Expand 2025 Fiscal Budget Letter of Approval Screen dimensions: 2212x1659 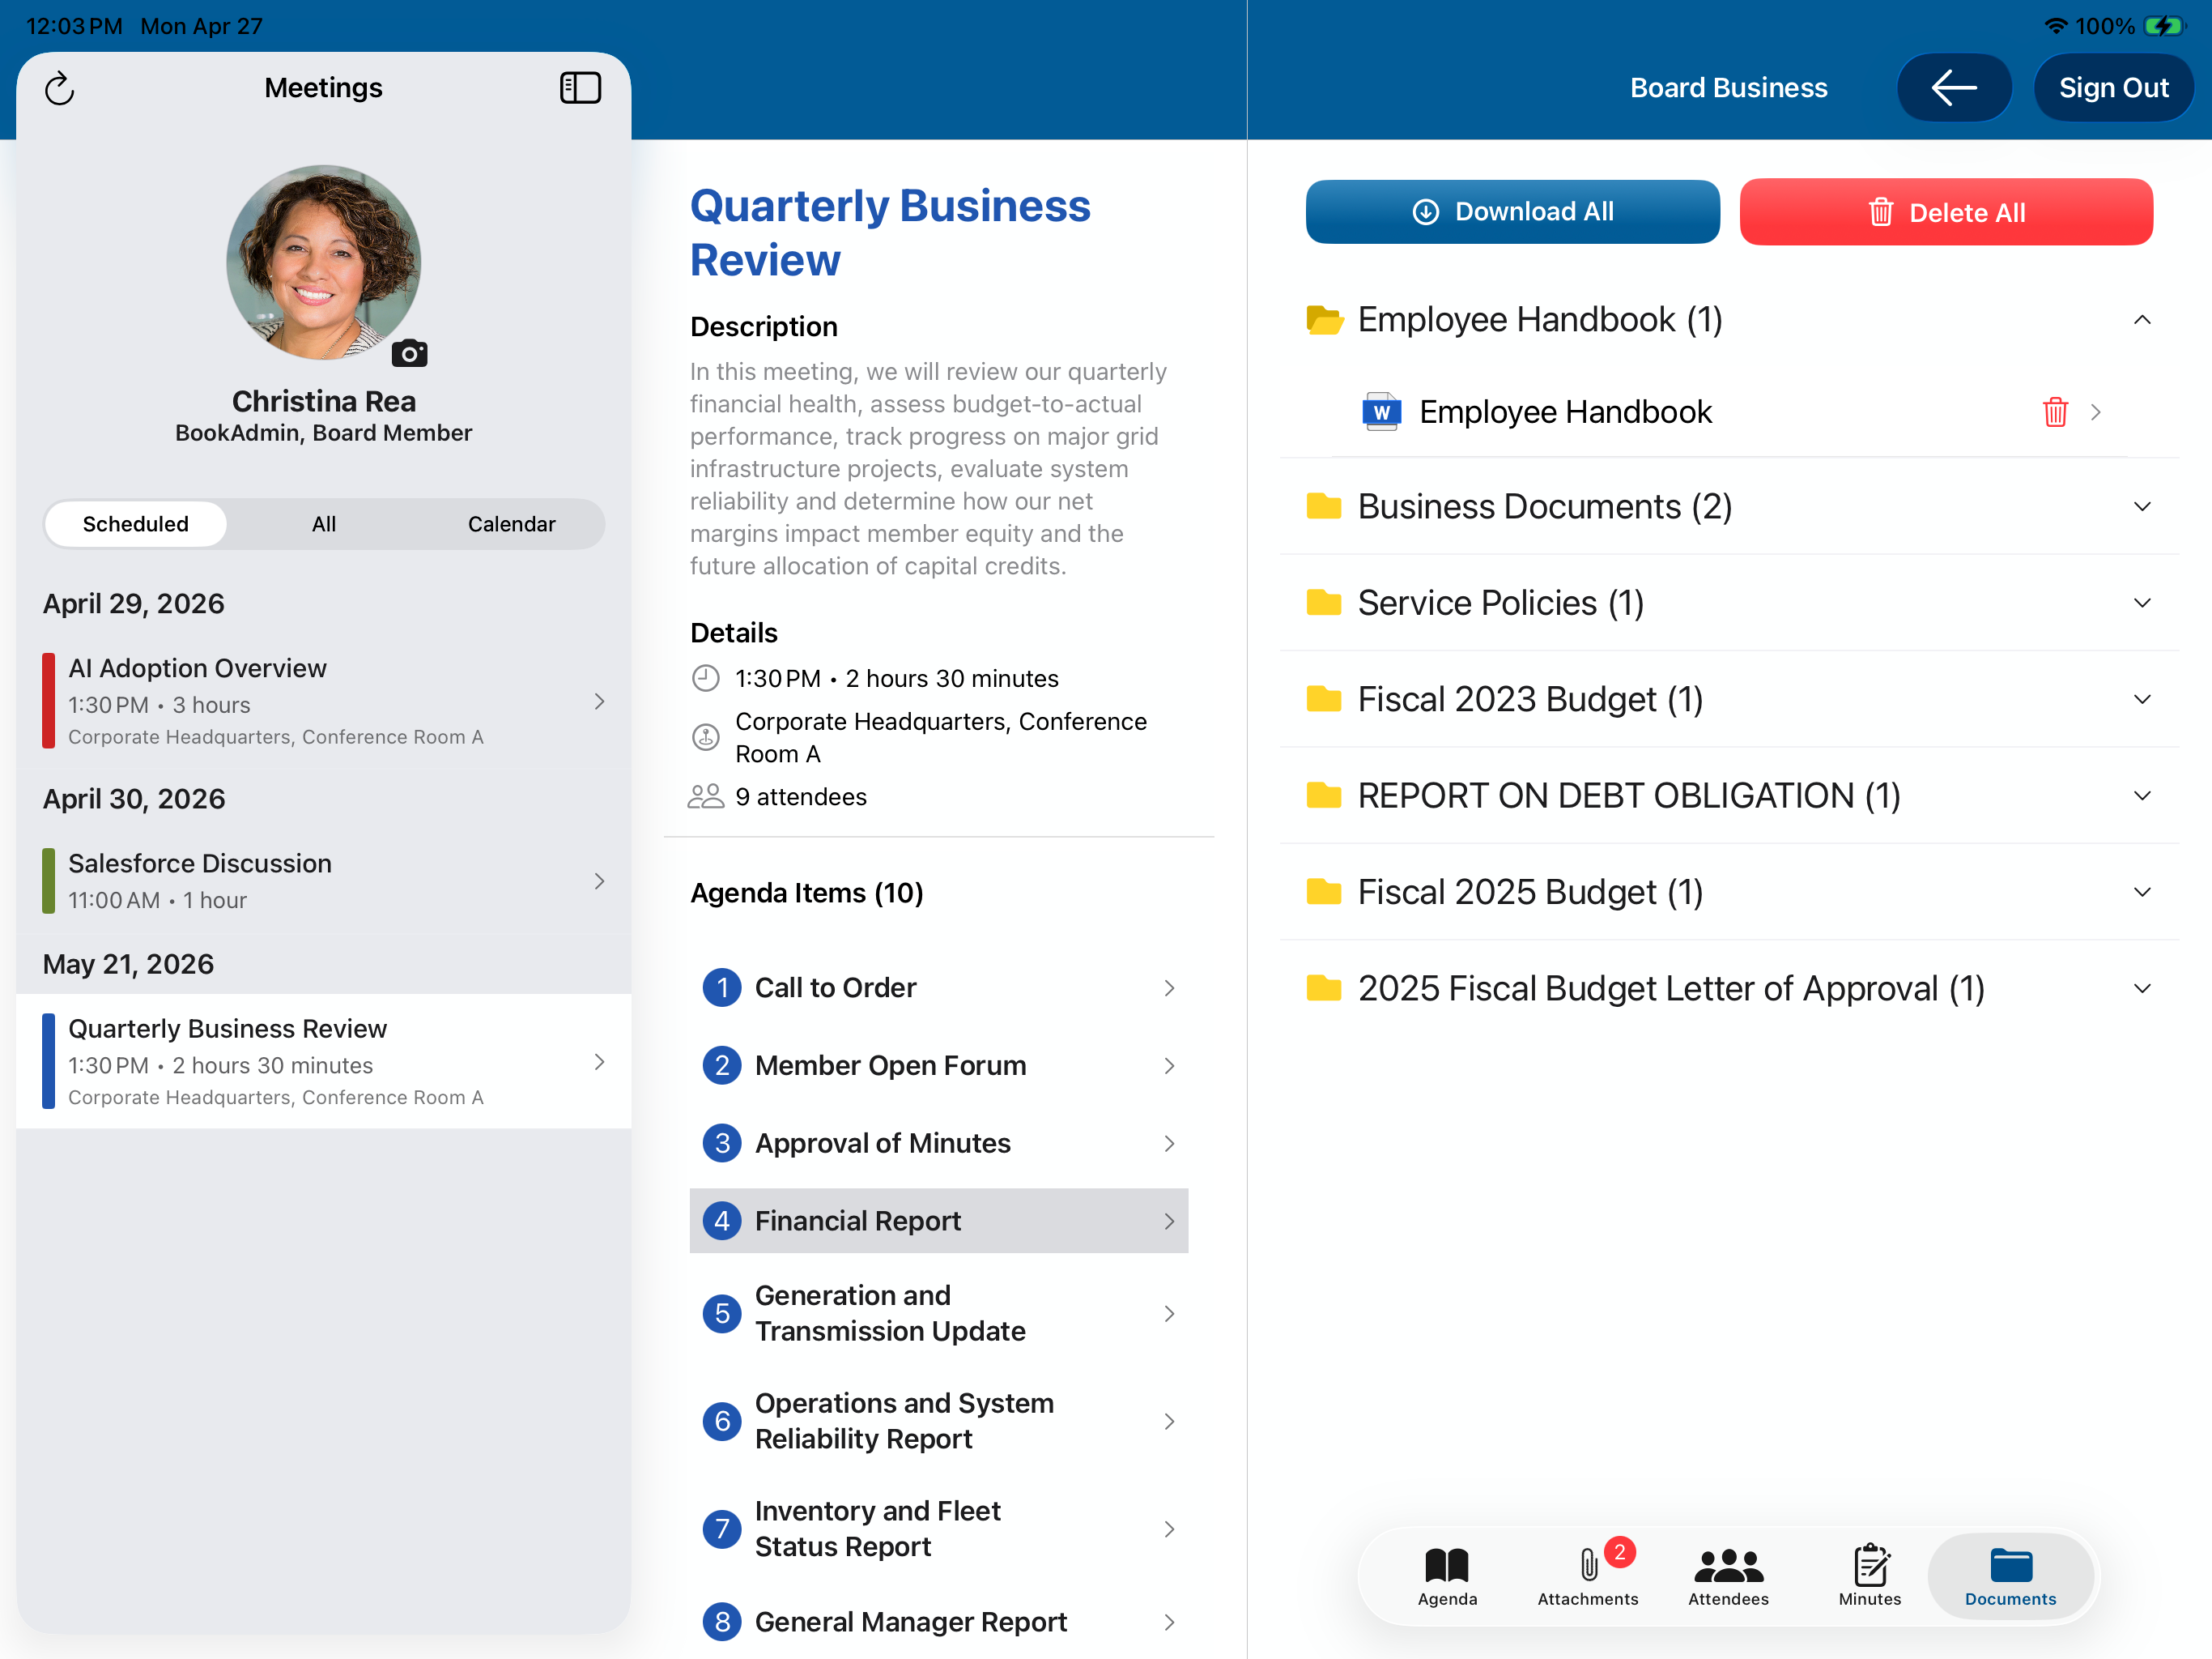click(2142, 987)
